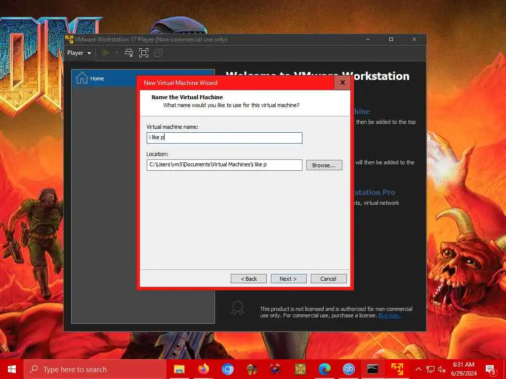Open the Windows Start menu

point(12,369)
